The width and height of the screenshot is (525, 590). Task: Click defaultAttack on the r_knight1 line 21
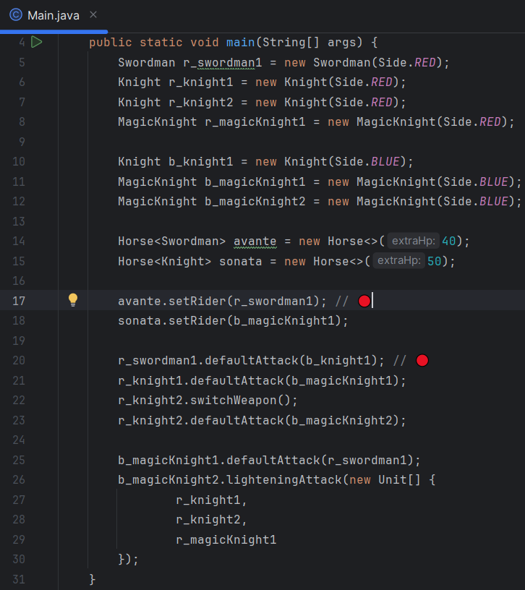coord(237,381)
